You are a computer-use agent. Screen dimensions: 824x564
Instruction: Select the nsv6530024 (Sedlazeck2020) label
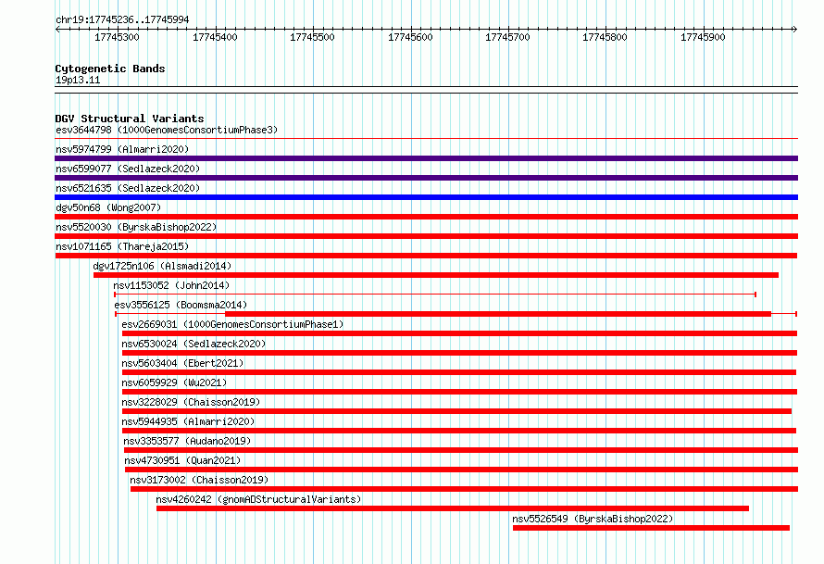click(194, 344)
